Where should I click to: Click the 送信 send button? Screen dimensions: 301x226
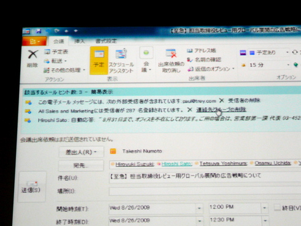[x=31, y=187]
